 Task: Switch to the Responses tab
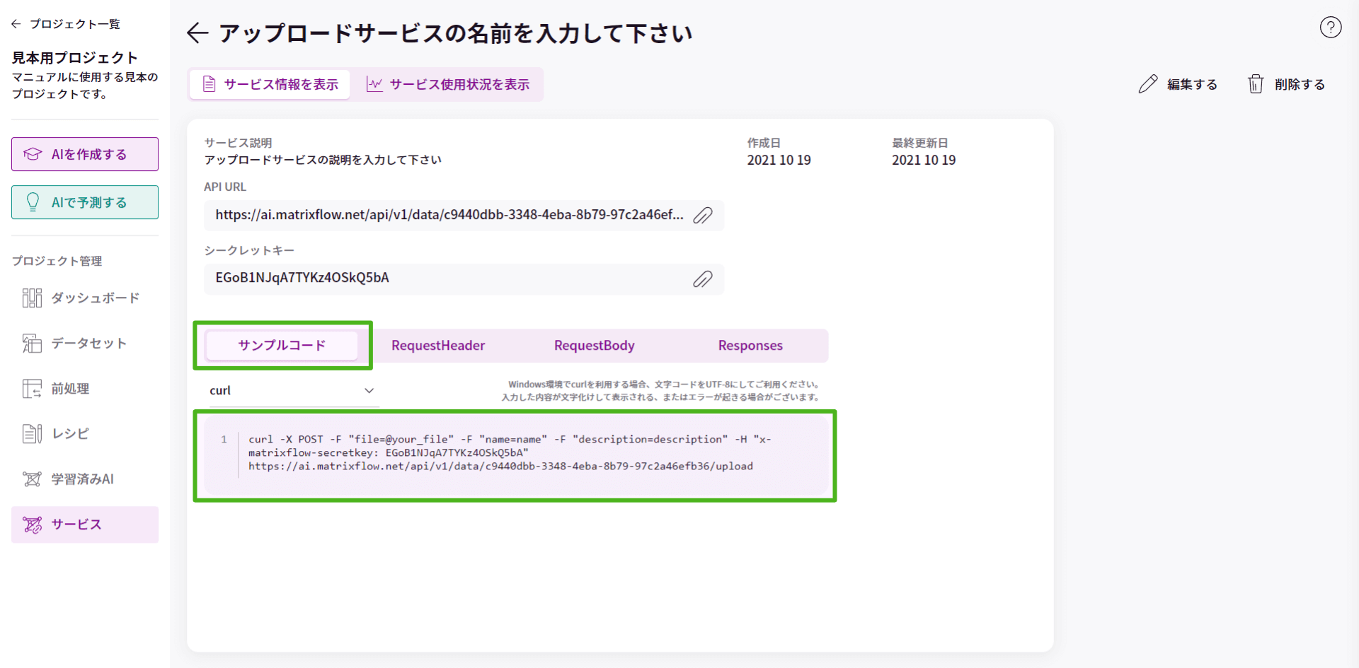tap(750, 345)
